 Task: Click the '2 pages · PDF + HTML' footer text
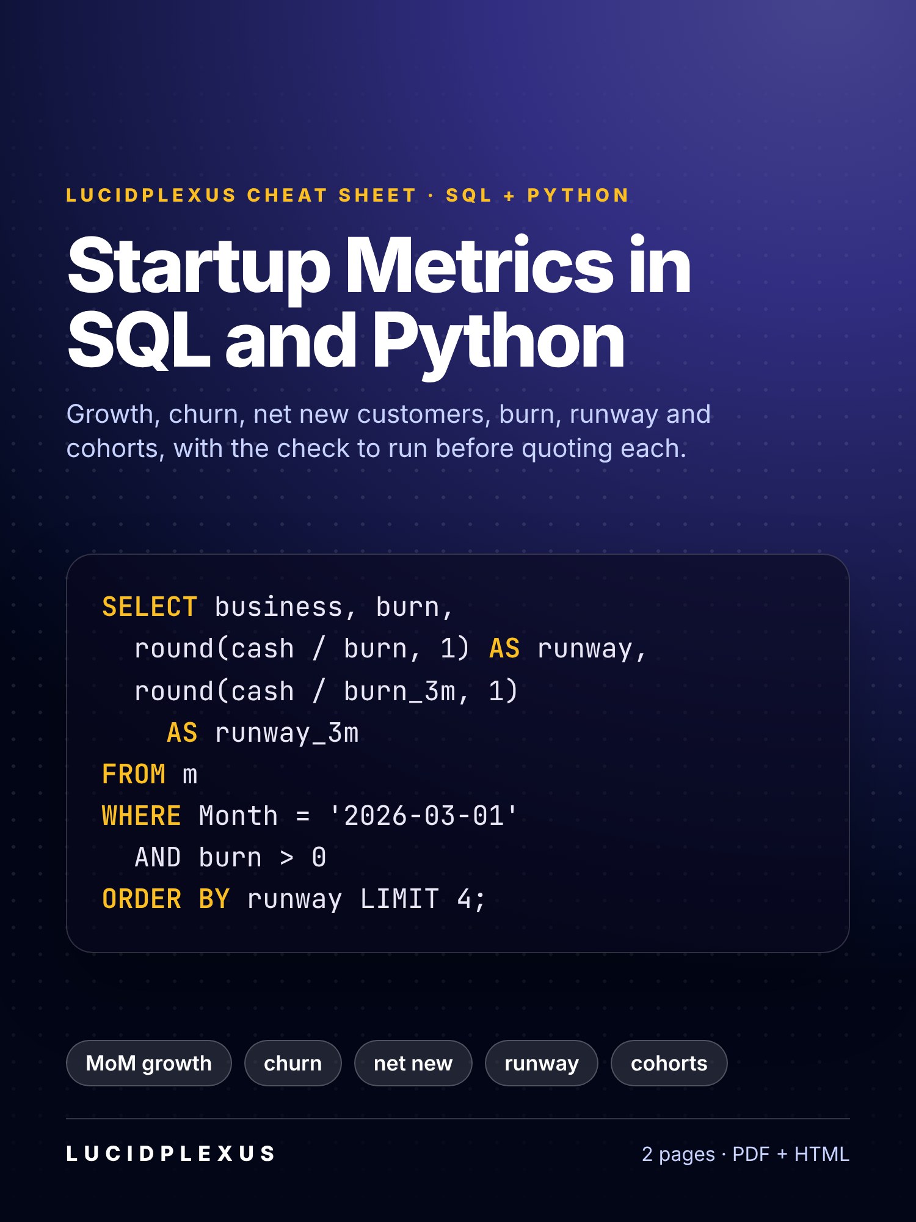click(x=746, y=1154)
